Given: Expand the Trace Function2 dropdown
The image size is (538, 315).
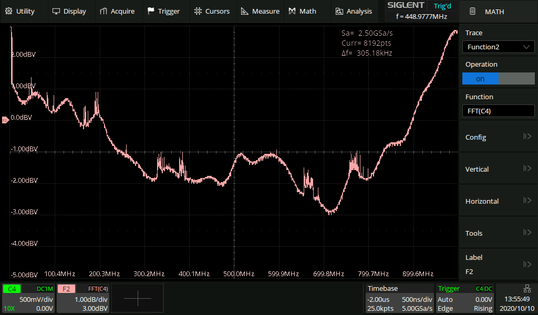Looking at the screenshot, I should point(498,47).
